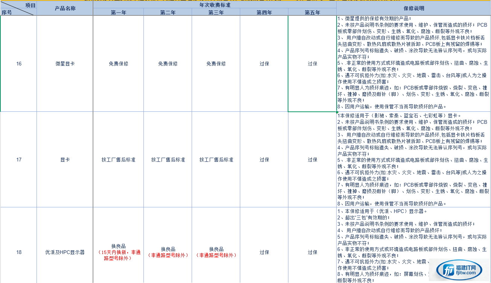Click the fill handle of the selected range
This screenshot has width=491, height=283.
point(336,112)
